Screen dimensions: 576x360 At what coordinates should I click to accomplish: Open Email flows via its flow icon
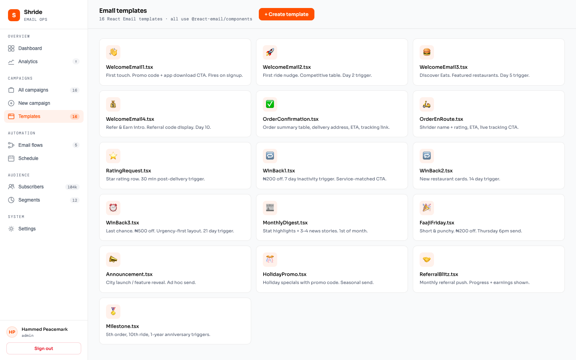pos(11,145)
